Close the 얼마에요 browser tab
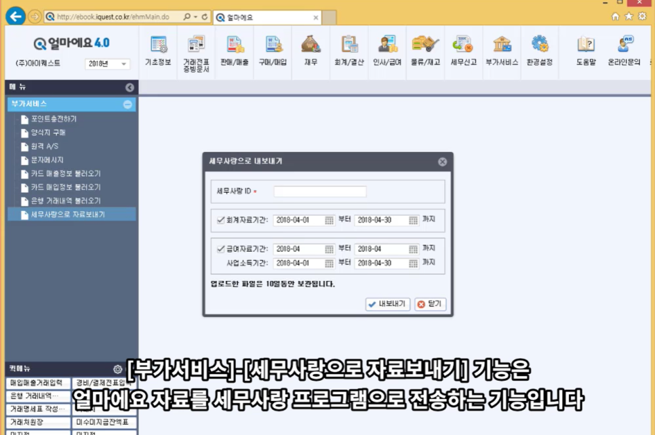Screen dimensions: 655x435 (316, 18)
